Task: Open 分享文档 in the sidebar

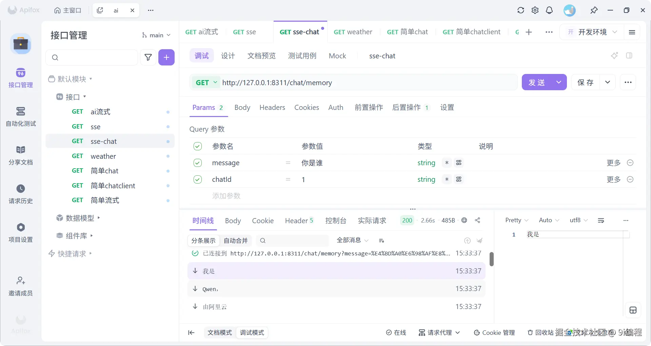Action: (x=20, y=155)
